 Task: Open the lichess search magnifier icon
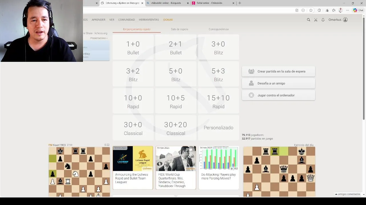(x=309, y=20)
